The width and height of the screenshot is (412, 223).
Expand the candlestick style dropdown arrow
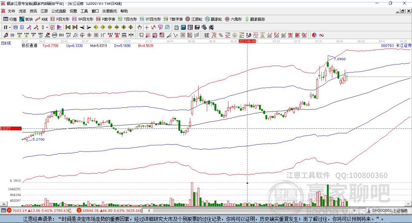[47, 27]
